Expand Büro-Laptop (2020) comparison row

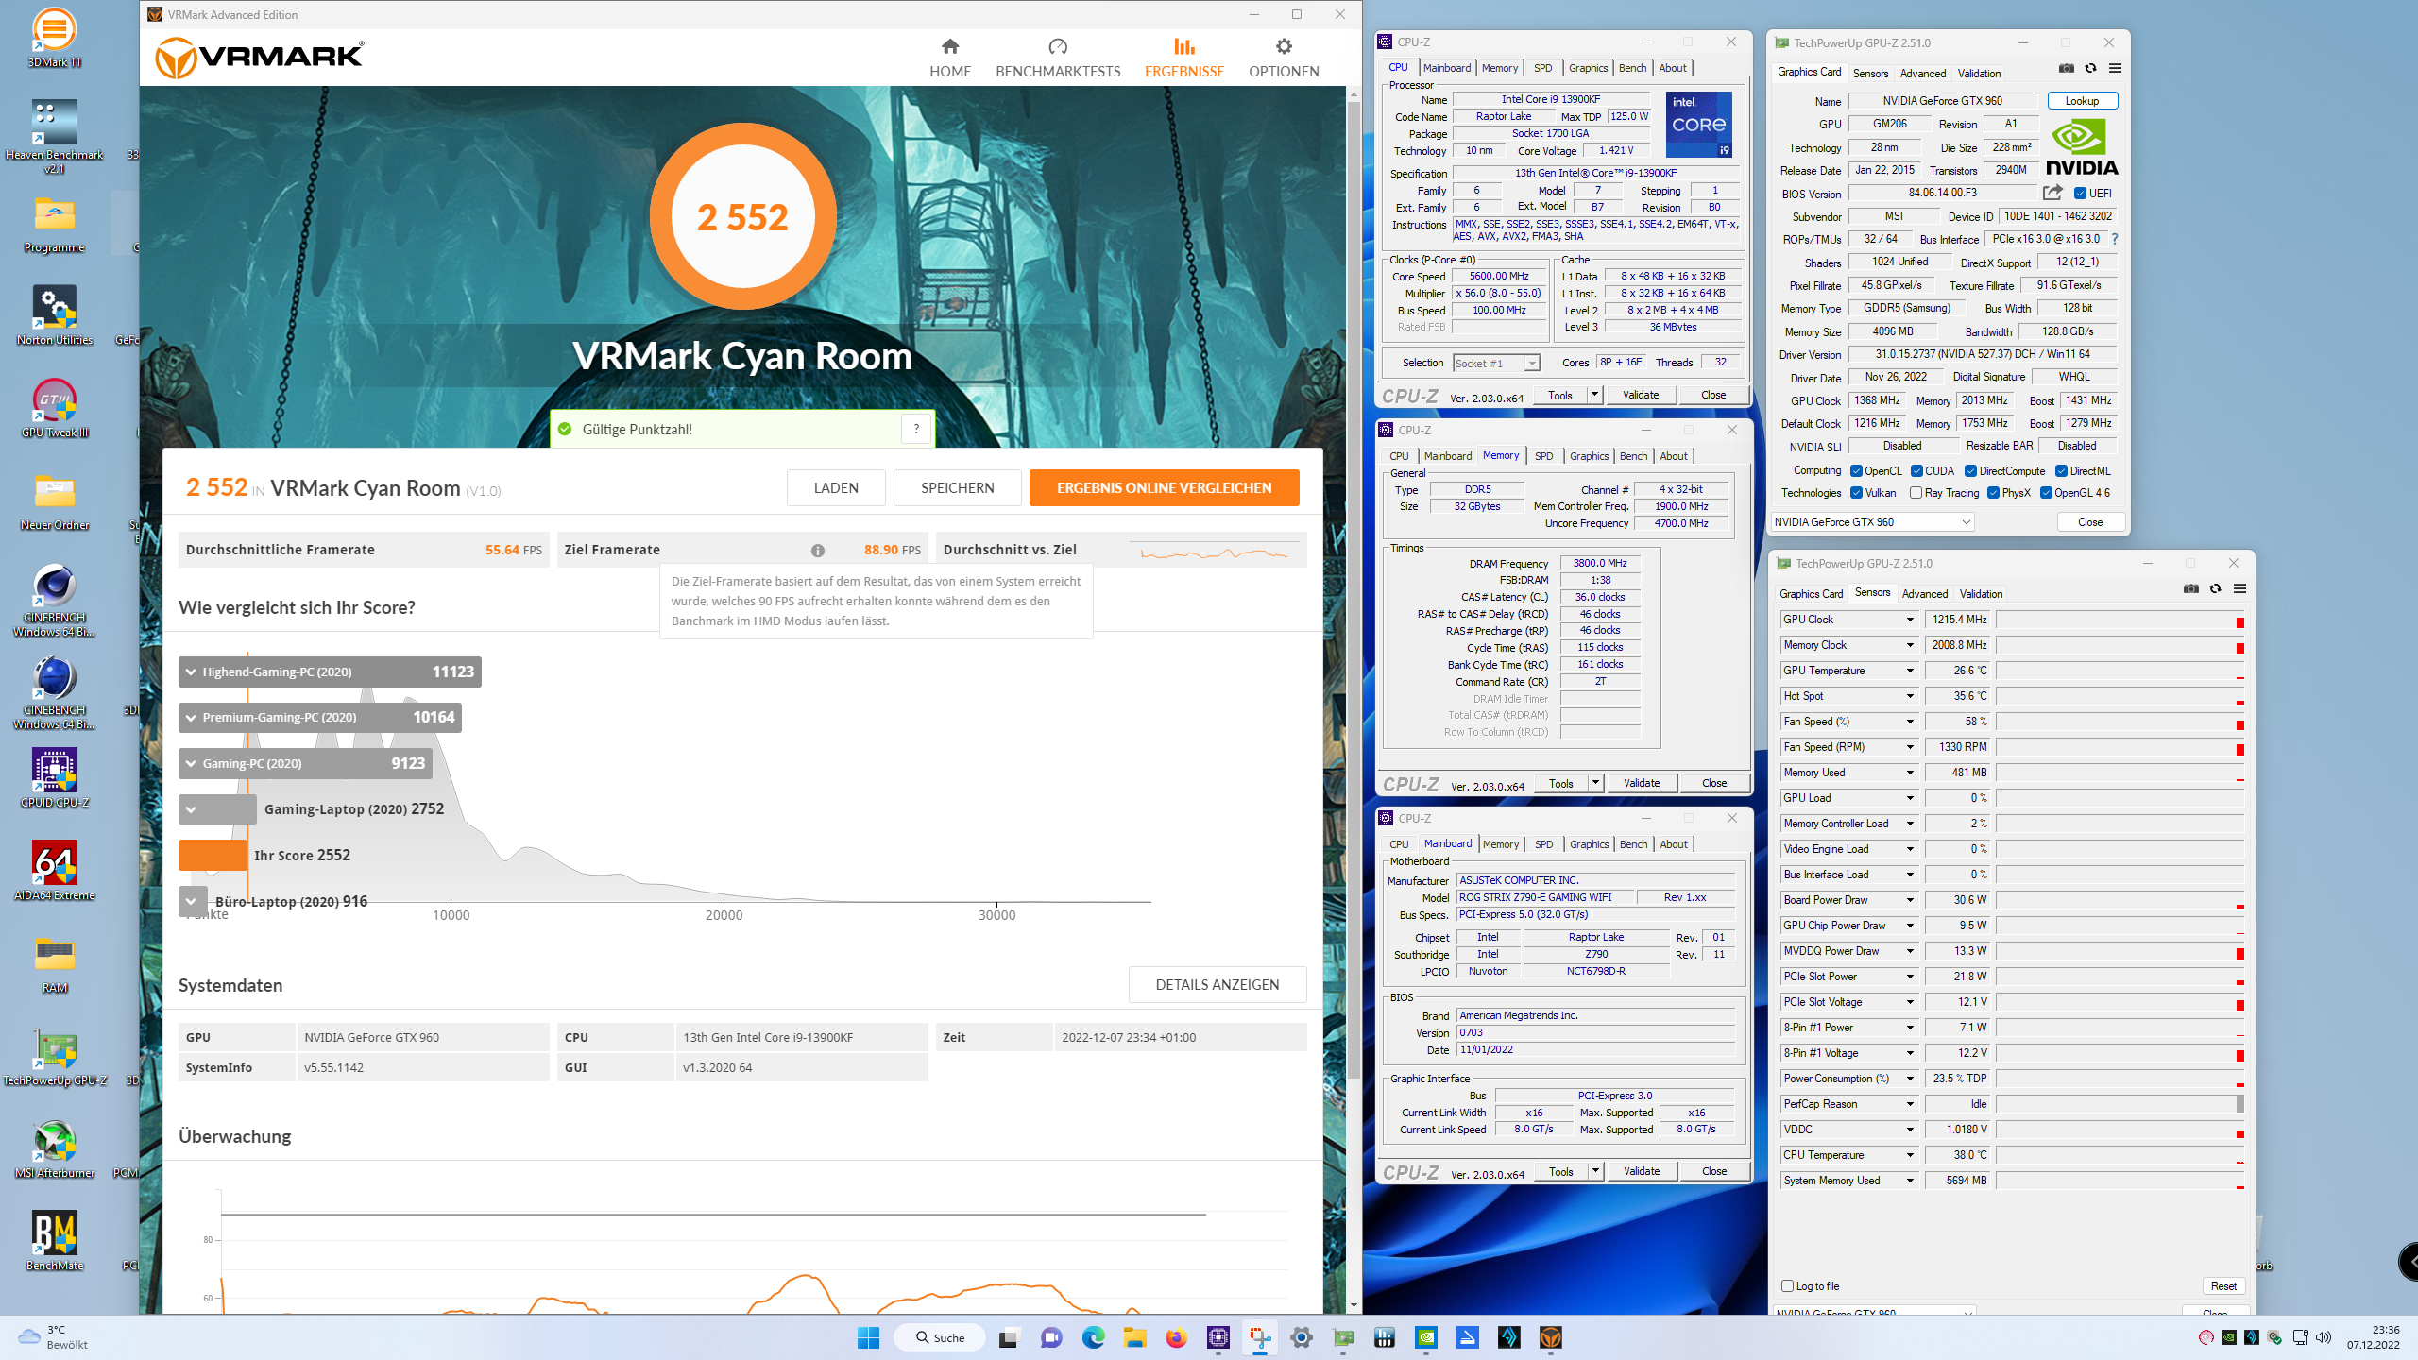[x=192, y=901]
